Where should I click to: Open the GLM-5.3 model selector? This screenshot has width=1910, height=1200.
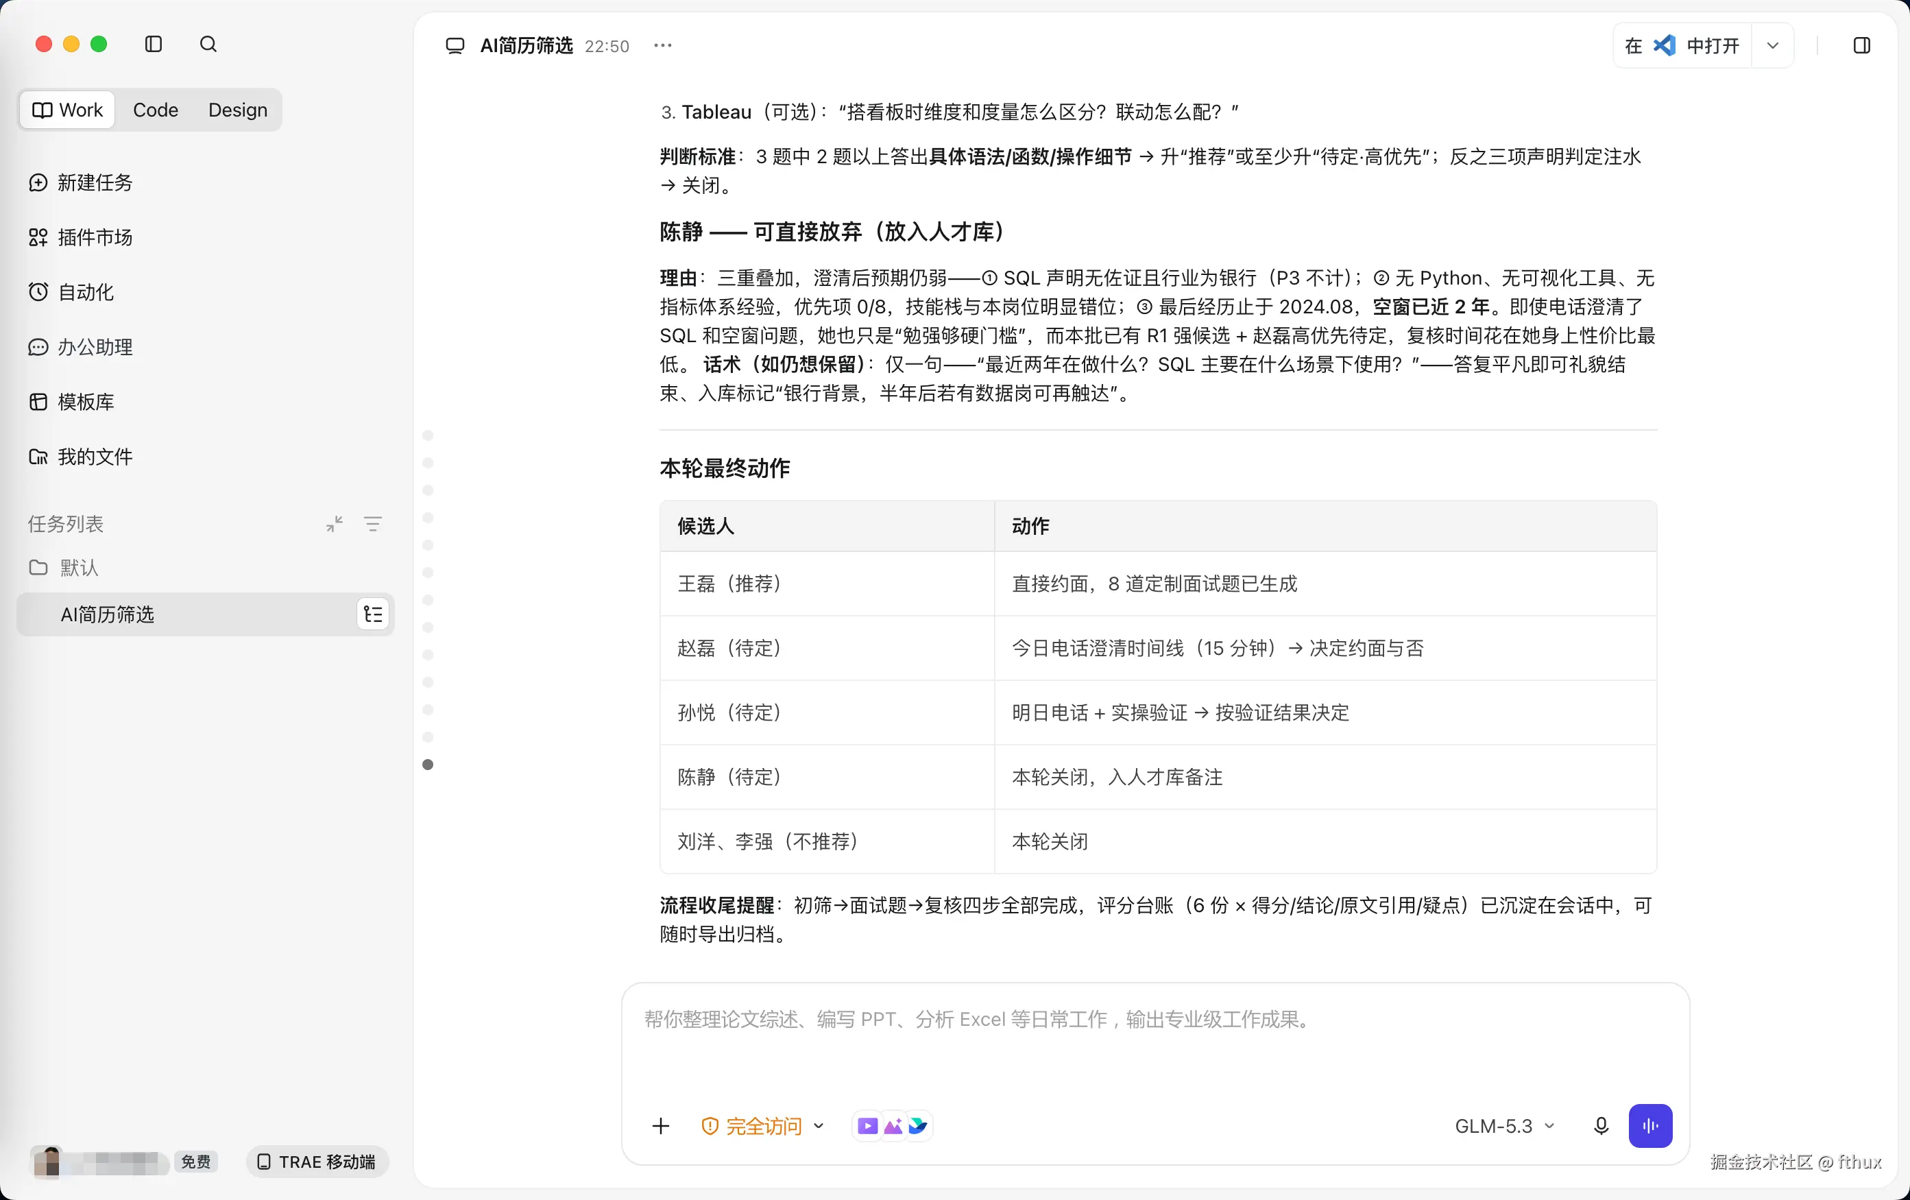(1505, 1125)
